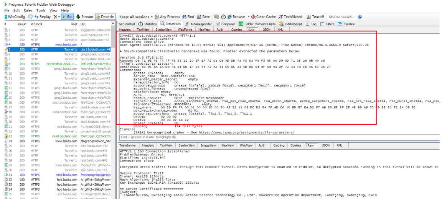Open the File menu
442x199 pixels.
(x=7, y=10)
